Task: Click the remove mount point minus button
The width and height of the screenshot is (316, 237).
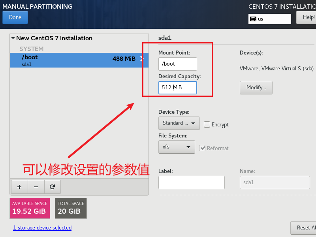Action: [36, 187]
